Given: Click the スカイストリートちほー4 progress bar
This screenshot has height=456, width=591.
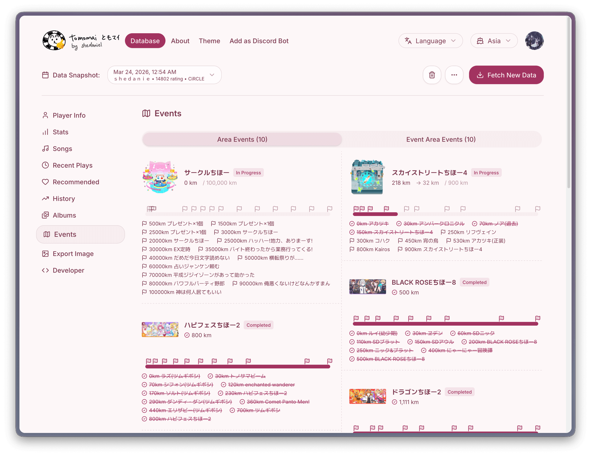Looking at the screenshot, I should 445,214.
